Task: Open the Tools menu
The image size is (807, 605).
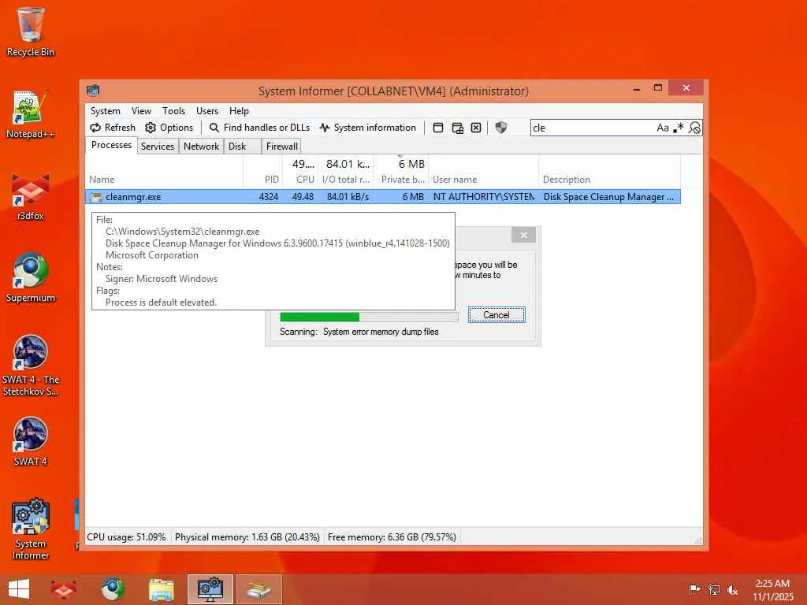Action: click(173, 110)
